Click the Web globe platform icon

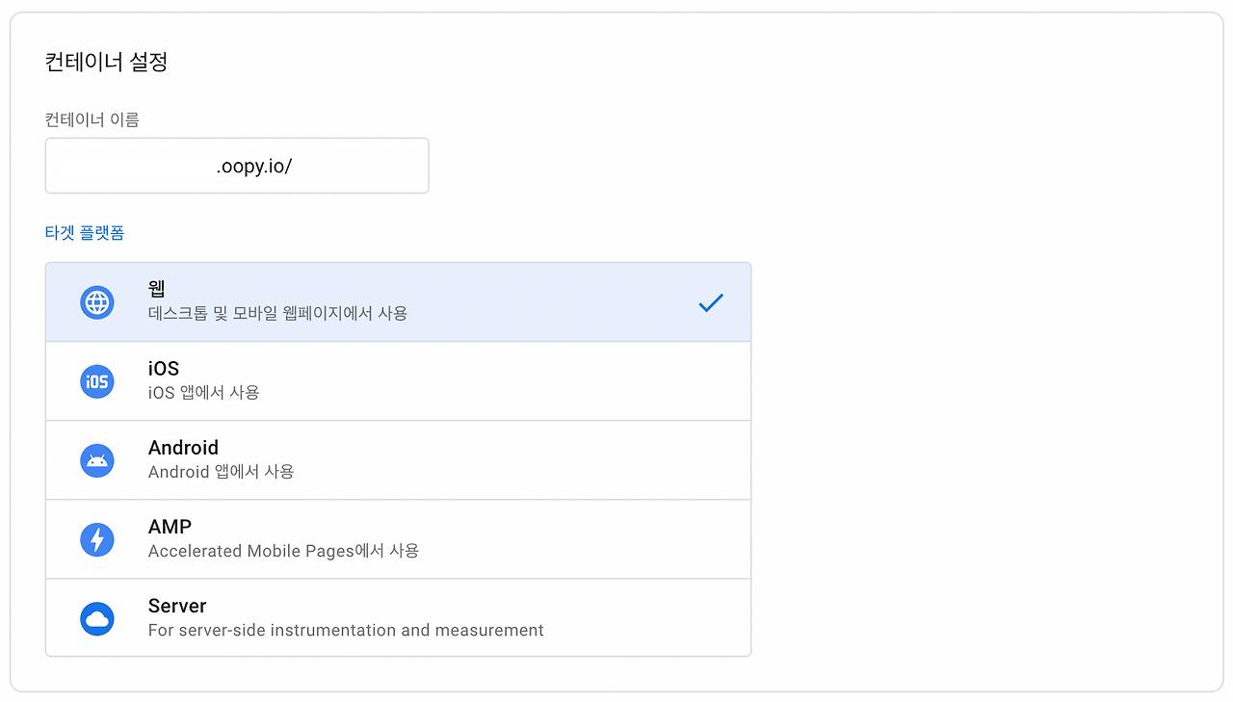coord(96,302)
